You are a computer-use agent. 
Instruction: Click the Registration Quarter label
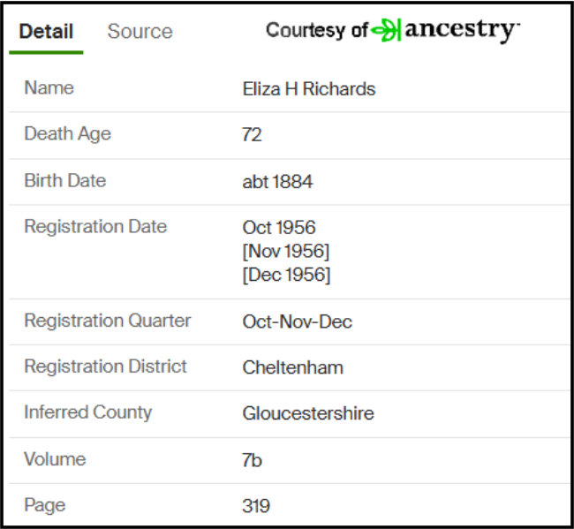pos(107,321)
